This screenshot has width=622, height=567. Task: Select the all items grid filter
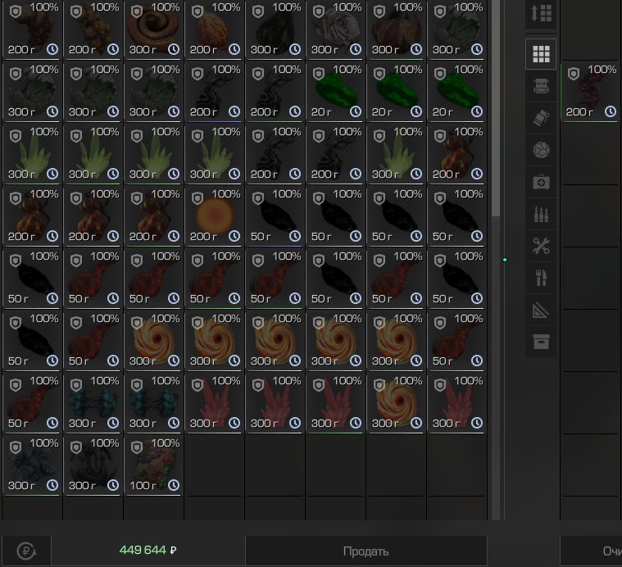[x=541, y=54]
